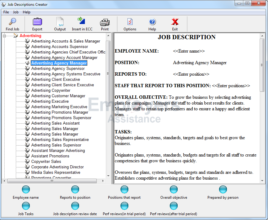Click the Print printer icon
The width and height of the screenshot is (268, 220).
[x=105, y=22]
